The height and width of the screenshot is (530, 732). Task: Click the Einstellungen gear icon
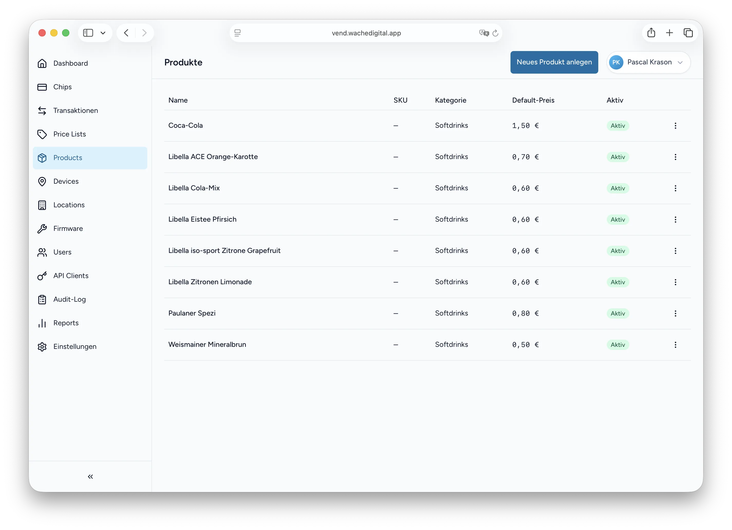click(42, 347)
